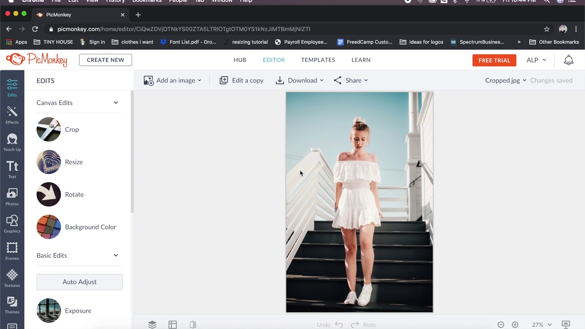Open the Effects sidebar tool
Image resolution: width=585 pixels, height=329 pixels.
[12, 115]
